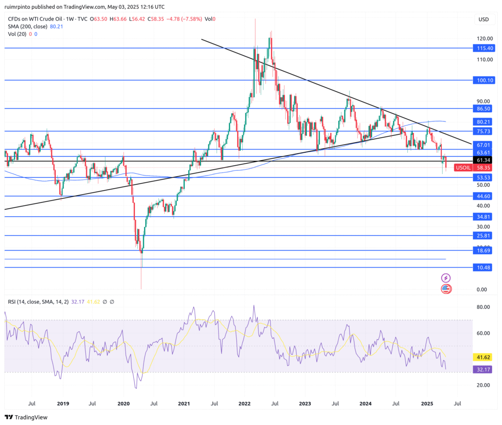Select the RSI (14, close, SMA, 14, 2) legend
502x425 pixels.
[x=38, y=301]
